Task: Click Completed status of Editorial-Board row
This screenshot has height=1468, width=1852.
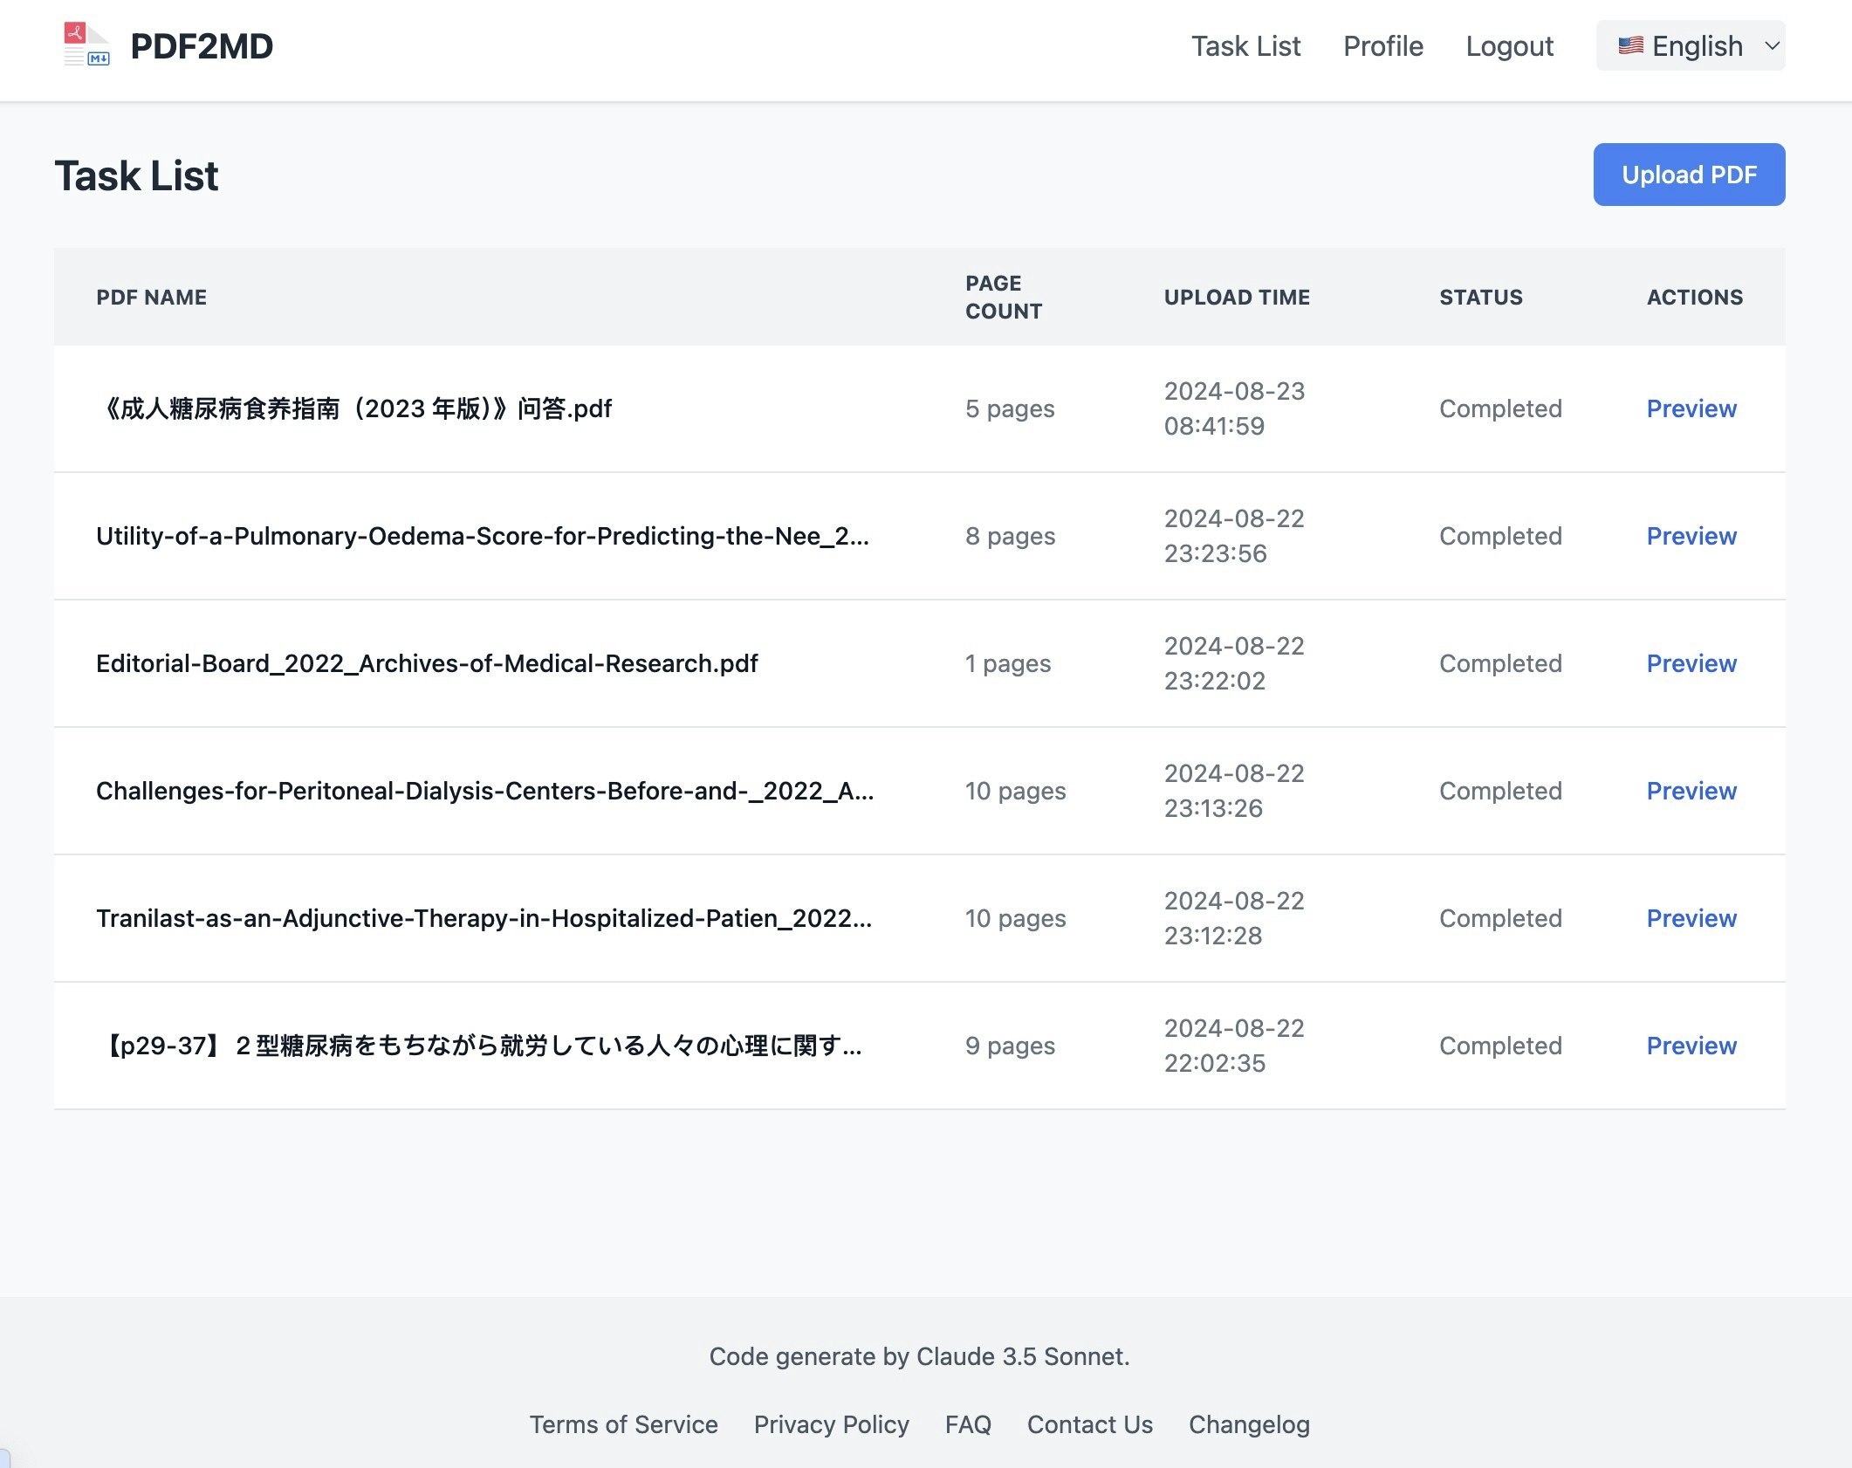Action: pyautogui.click(x=1500, y=663)
